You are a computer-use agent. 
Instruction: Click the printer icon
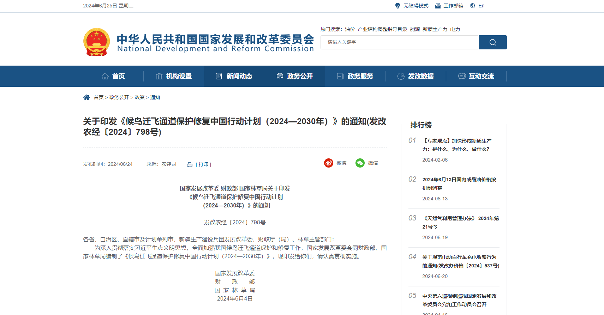coord(190,165)
